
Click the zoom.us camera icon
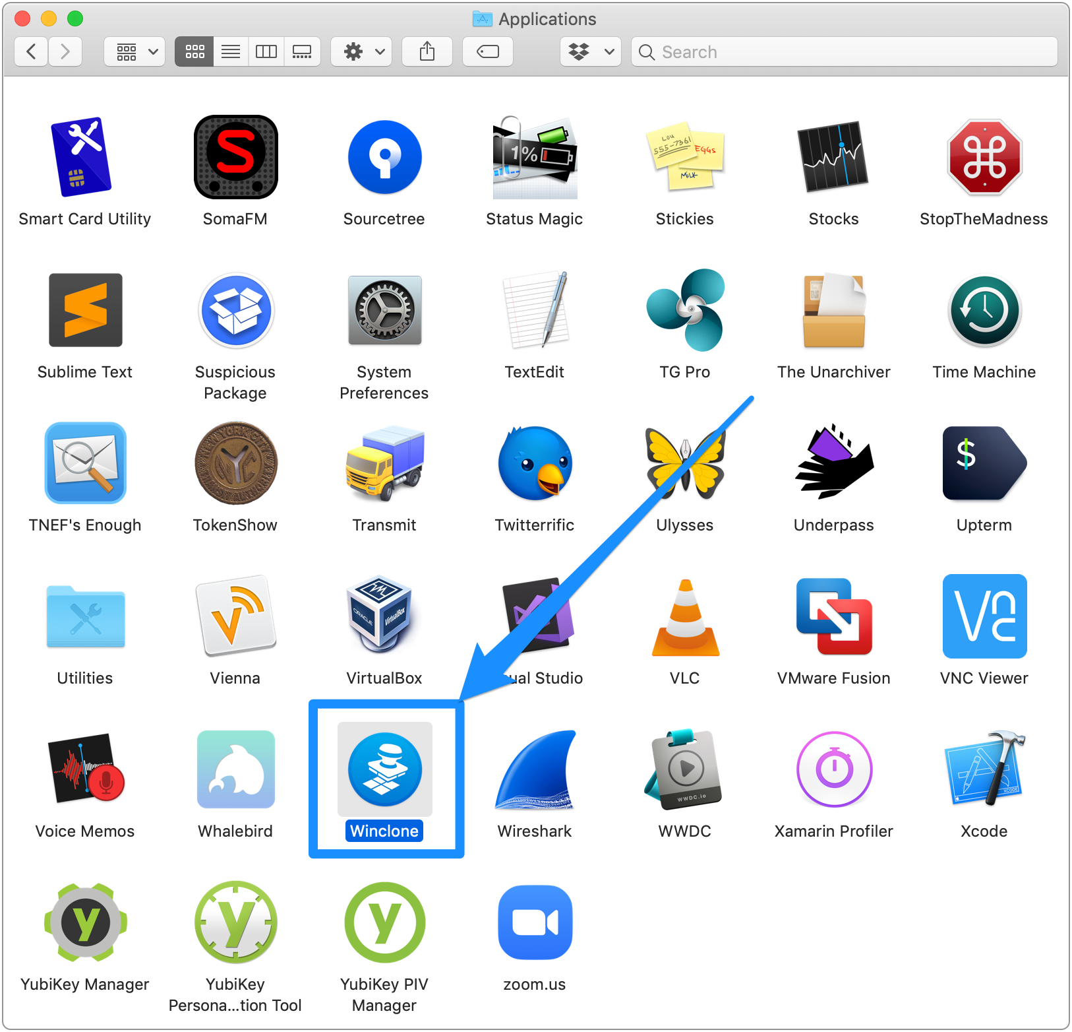(535, 922)
